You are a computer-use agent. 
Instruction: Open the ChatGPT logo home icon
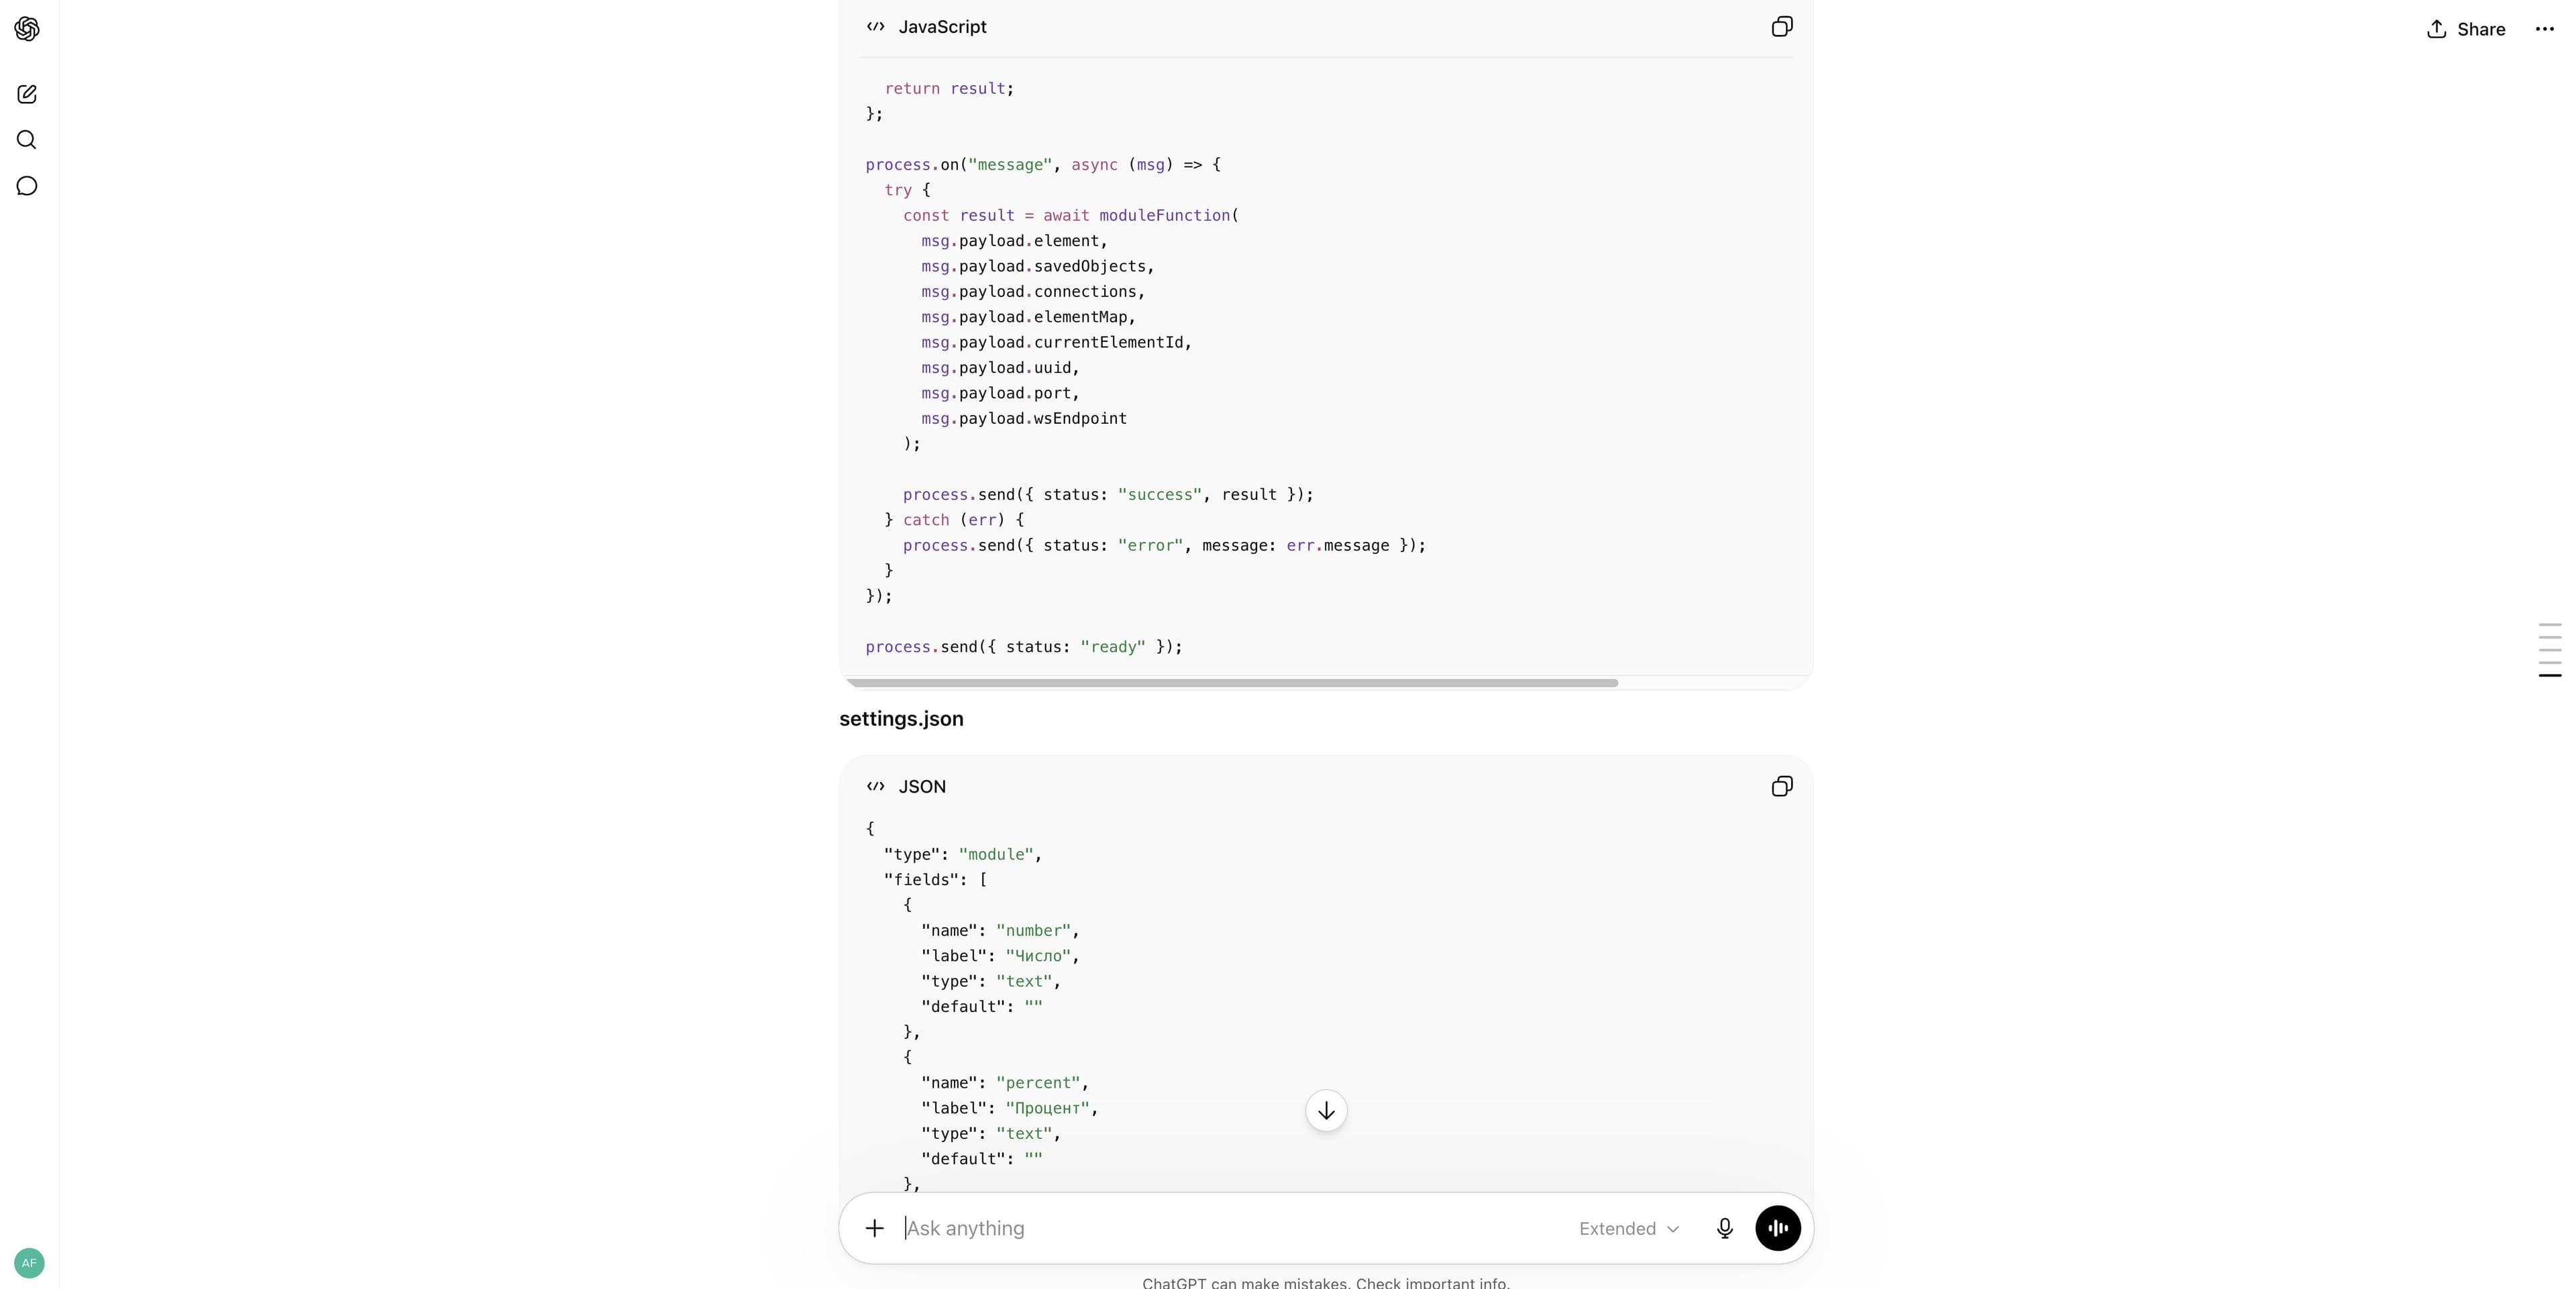click(x=27, y=29)
